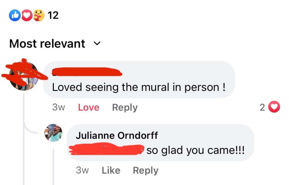Reply to the mural comment
Screen dimensions: 289x185
point(125,108)
